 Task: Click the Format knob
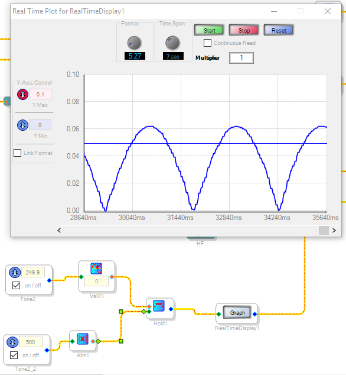pyautogui.click(x=135, y=43)
